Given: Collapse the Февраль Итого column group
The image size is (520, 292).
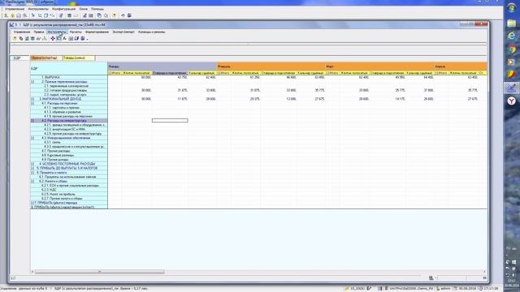Looking at the screenshot, I should click(219, 73).
